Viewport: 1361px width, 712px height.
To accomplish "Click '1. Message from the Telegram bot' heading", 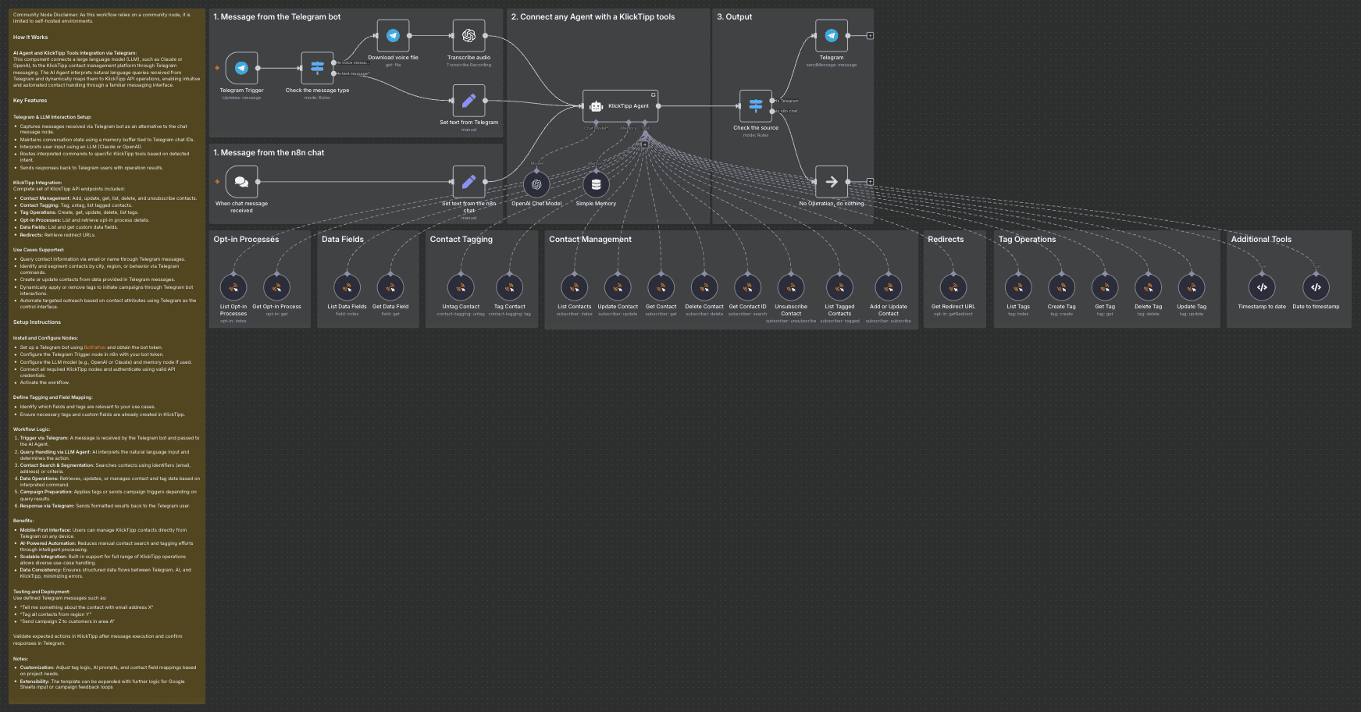I will [x=277, y=17].
